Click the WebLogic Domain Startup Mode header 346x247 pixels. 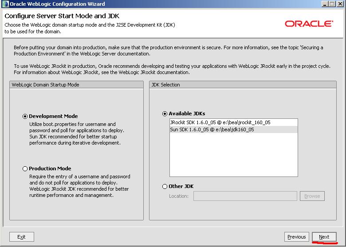pos(76,85)
